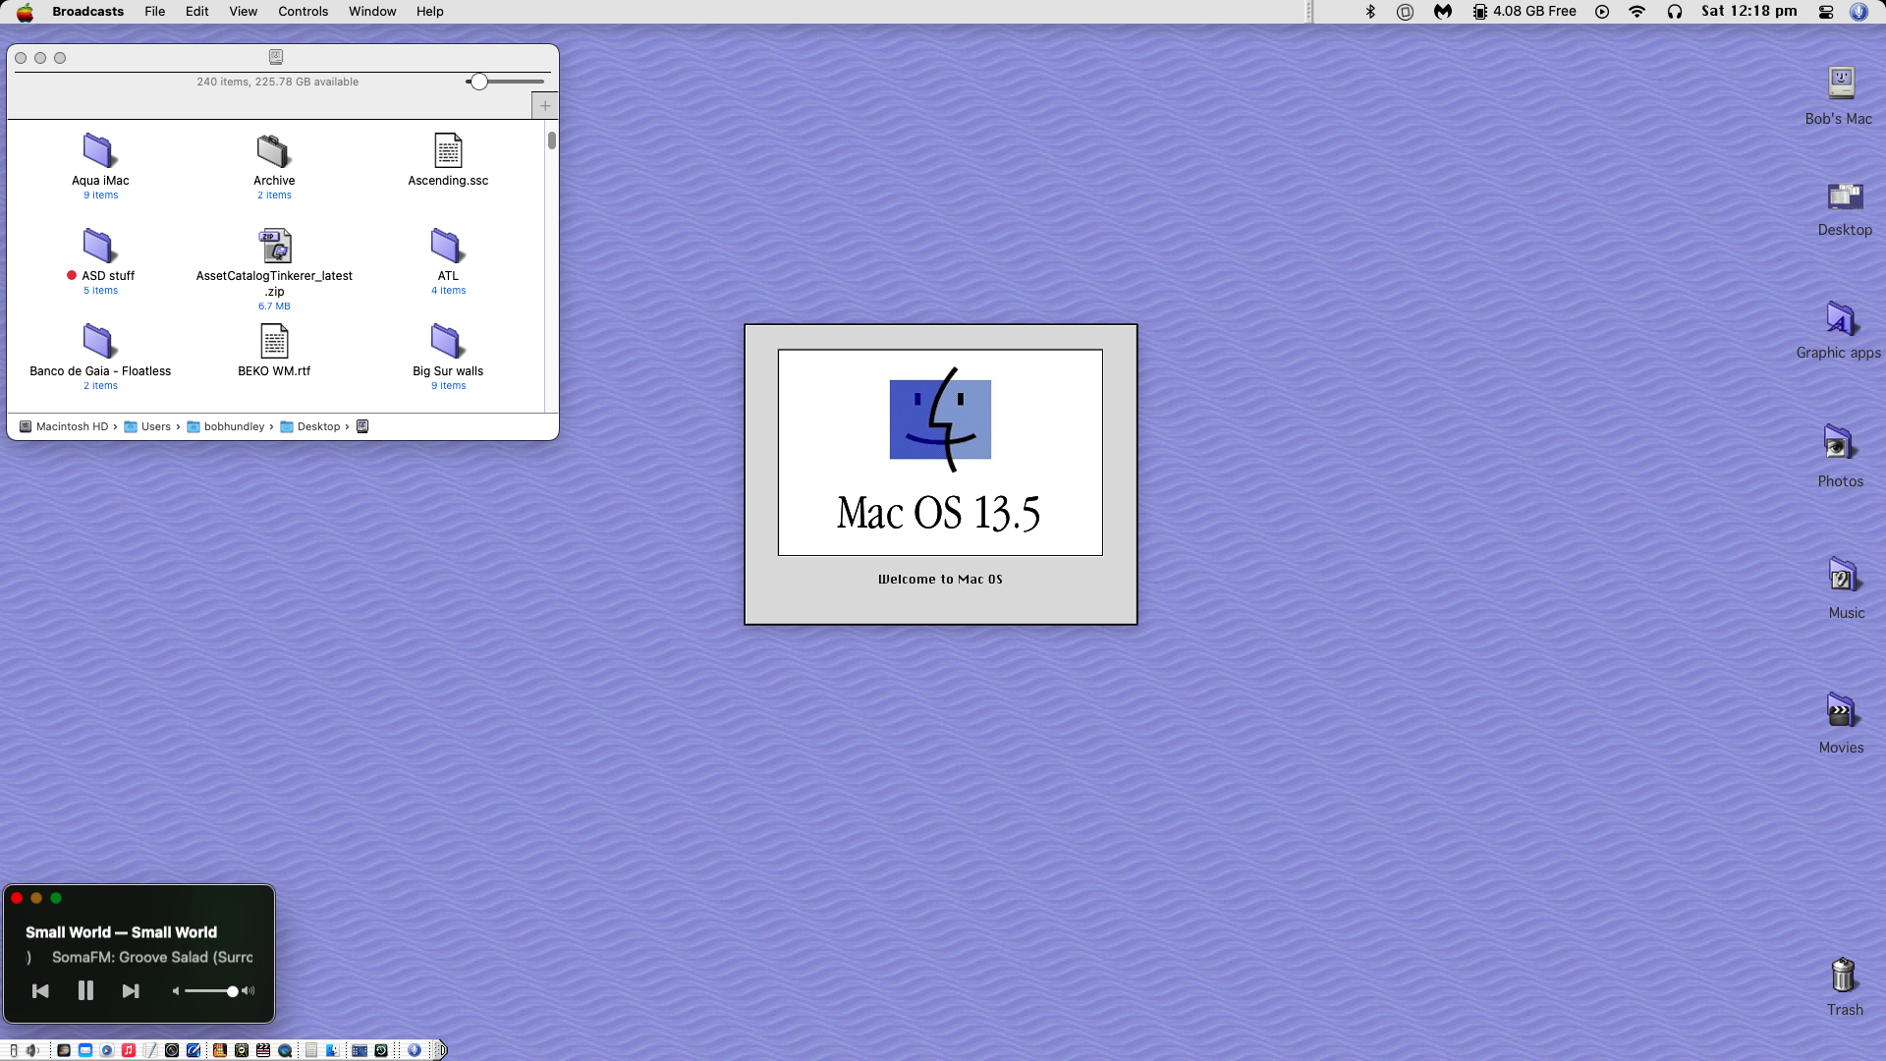Open Control Center toggles icon
1886x1061 pixels.
(1826, 12)
